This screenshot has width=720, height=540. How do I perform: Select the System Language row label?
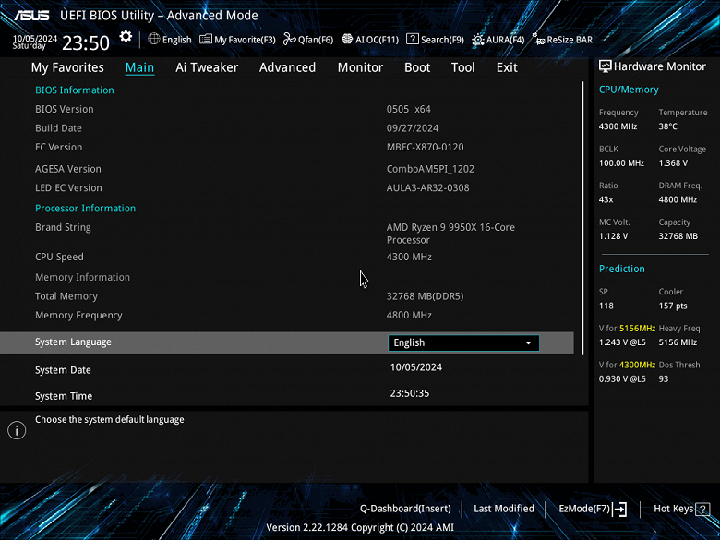tap(73, 342)
